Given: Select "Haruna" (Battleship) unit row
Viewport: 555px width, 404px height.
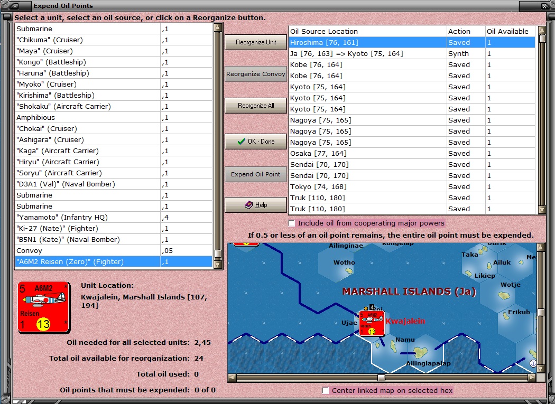Looking at the screenshot, I should 114,73.
